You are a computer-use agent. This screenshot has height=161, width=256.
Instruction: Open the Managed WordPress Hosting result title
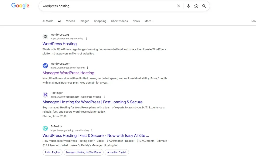coord(68,73)
